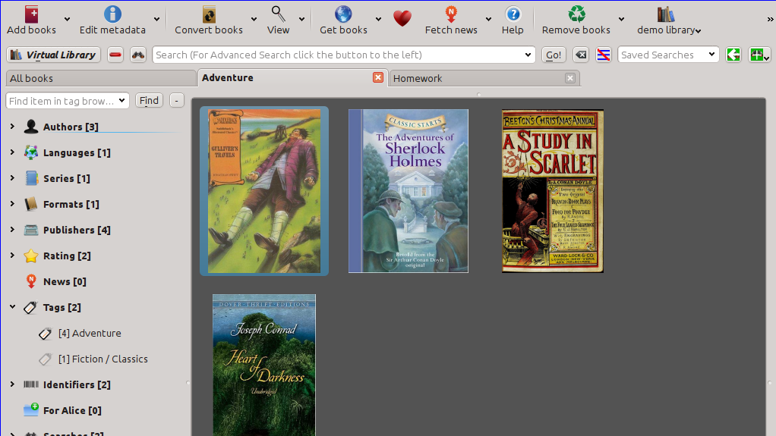Expand the Series [1] category

coord(12,178)
